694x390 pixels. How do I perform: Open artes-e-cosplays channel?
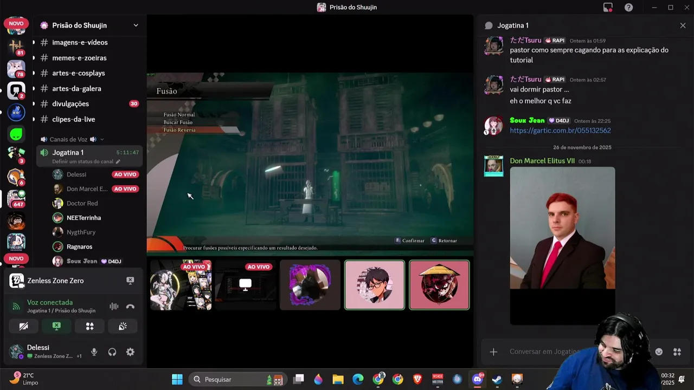tap(79, 73)
